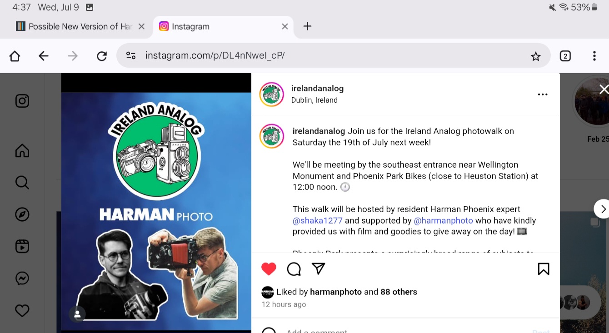Open the comment bubble icon
This screenshot has width=609, height=333.
(294, 269)
